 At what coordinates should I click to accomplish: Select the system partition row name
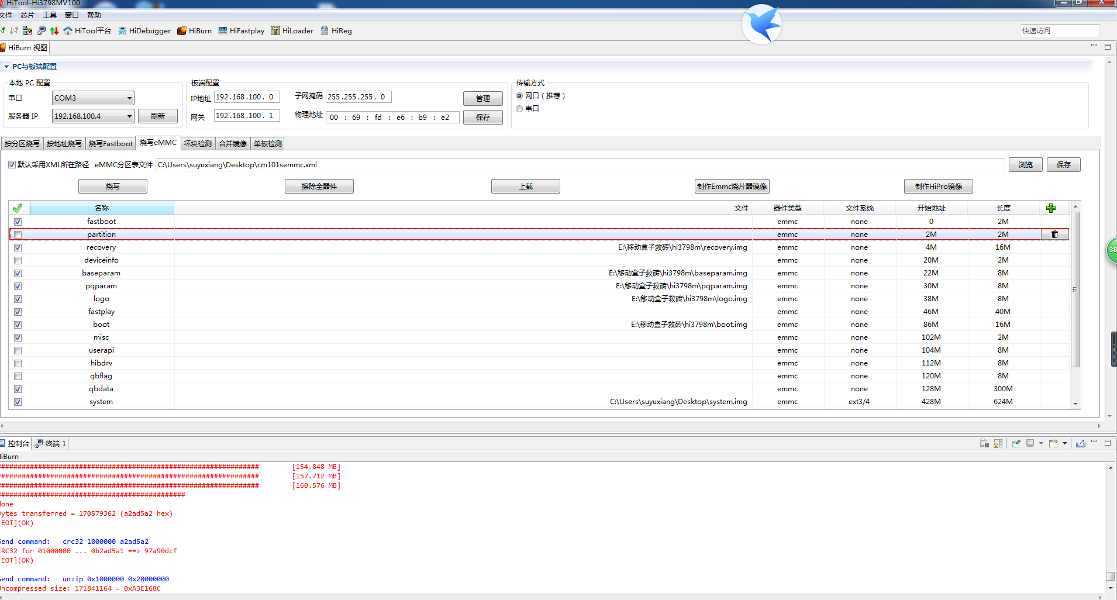pos(101,402)
